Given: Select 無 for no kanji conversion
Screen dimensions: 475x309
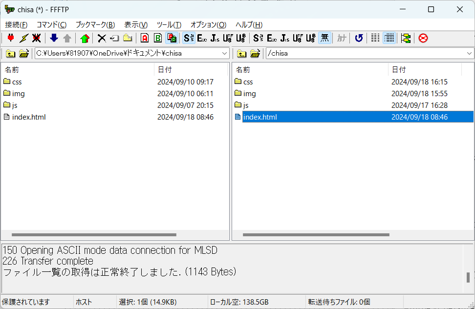Looking at the screenshot, I should [x=324, y=38].
